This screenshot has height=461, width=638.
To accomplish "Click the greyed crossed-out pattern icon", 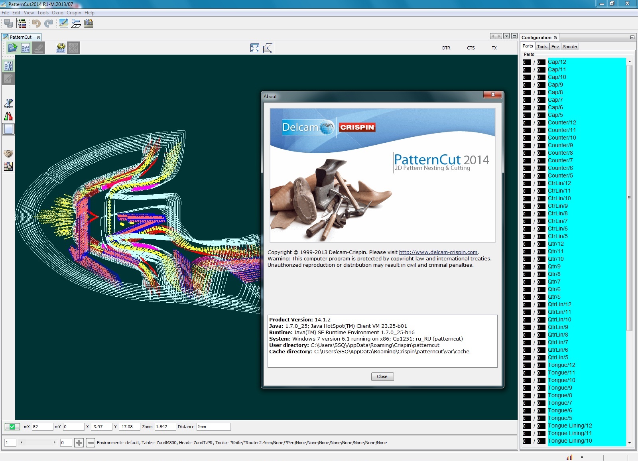I will point(73,48).
